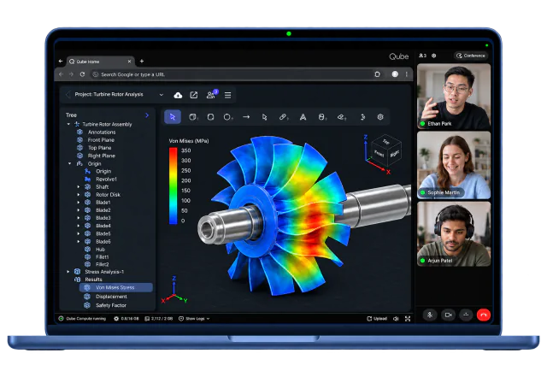Click Qube Compute running status
This screenshot has width=547, height=365.
tap(82, 319)
